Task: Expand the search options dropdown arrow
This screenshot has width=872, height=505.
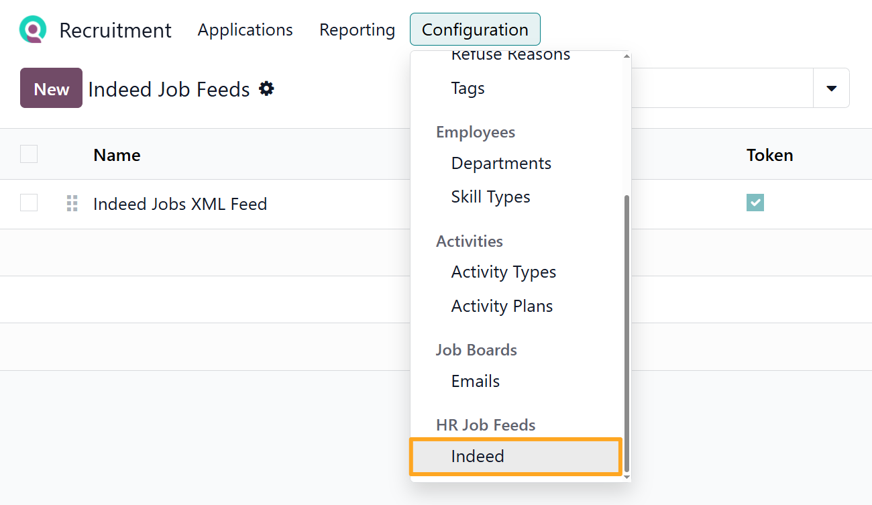Action: pyautogui.click(x=831, y=88)
